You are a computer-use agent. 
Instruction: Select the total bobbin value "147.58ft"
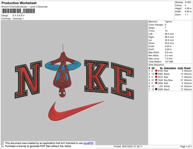point(169,62)
